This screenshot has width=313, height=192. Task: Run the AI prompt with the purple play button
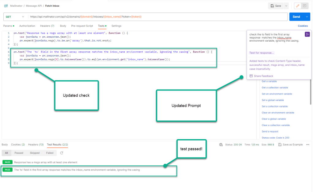307,35
